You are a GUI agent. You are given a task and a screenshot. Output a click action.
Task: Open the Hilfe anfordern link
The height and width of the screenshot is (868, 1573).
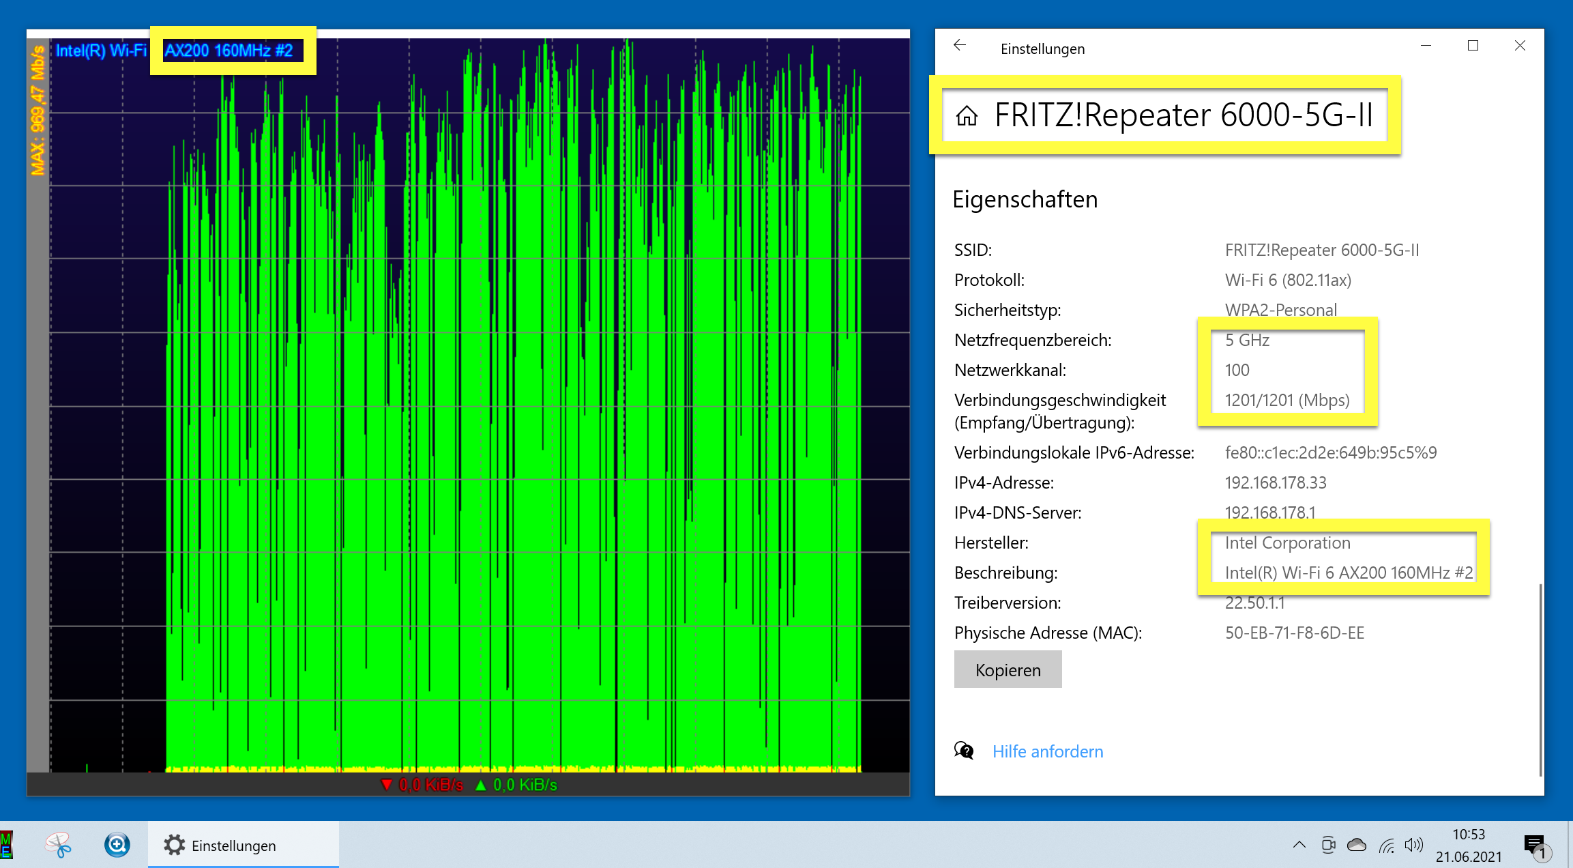[x=1047, y=751]
